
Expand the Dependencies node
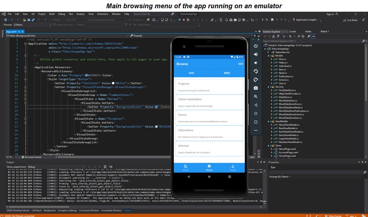(268, 52)
